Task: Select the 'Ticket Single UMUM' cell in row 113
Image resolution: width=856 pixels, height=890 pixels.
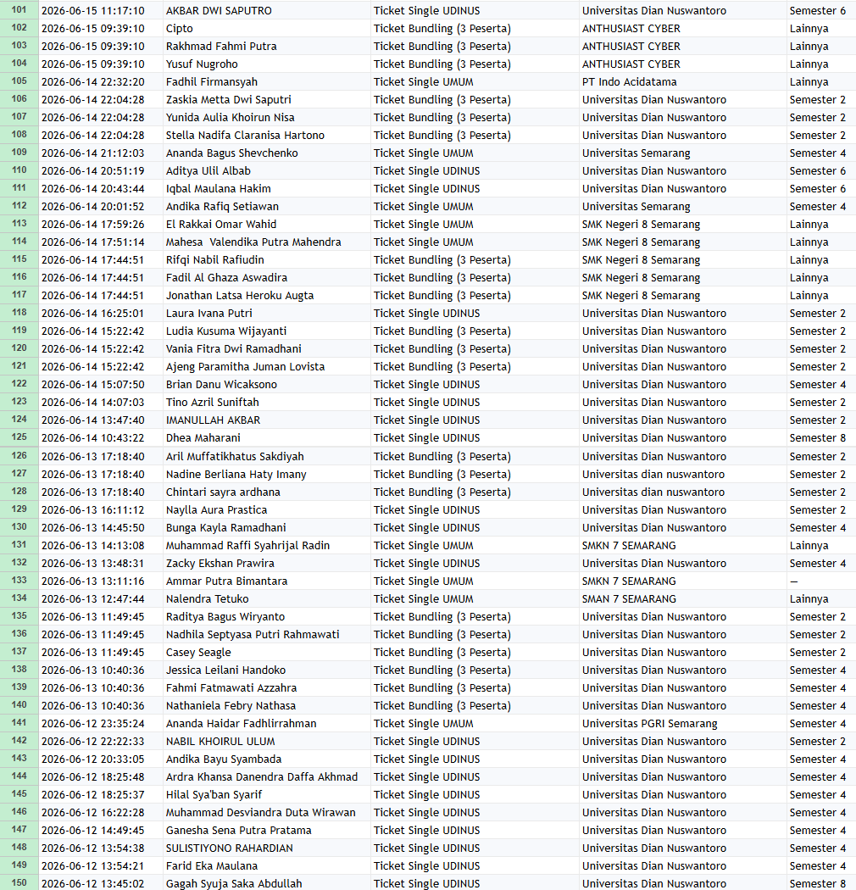Action: (x=475, y=225)
